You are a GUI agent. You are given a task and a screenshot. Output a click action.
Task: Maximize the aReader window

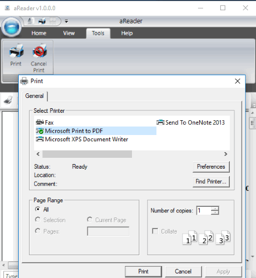[222, 8]
